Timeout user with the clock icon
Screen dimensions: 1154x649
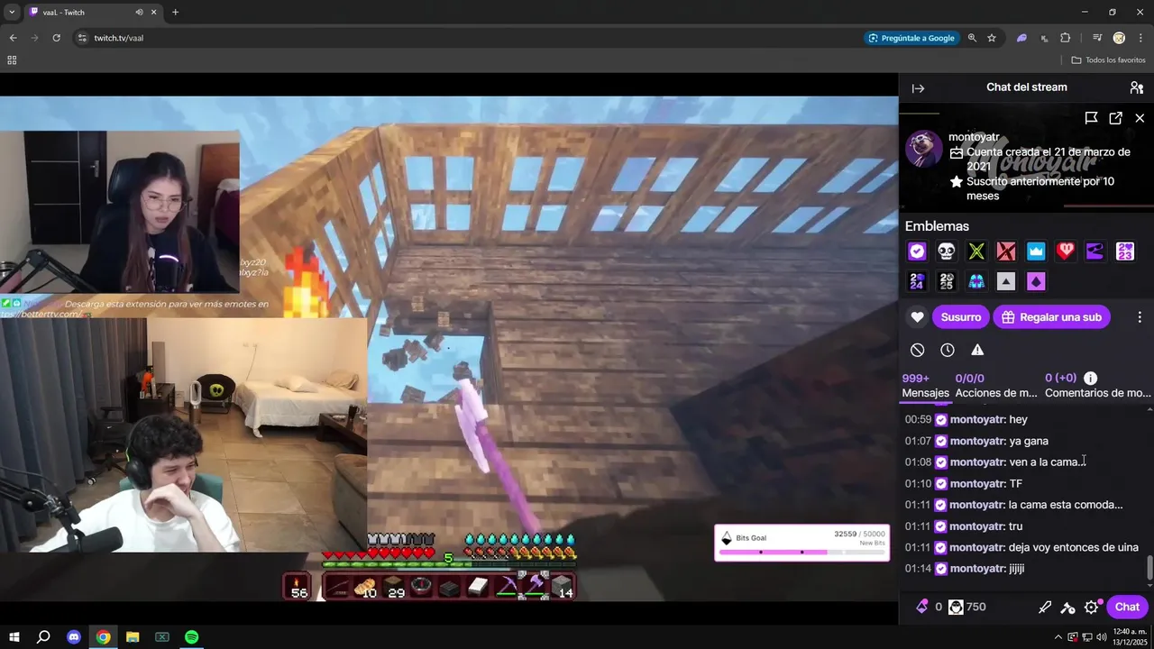[947, 350]
